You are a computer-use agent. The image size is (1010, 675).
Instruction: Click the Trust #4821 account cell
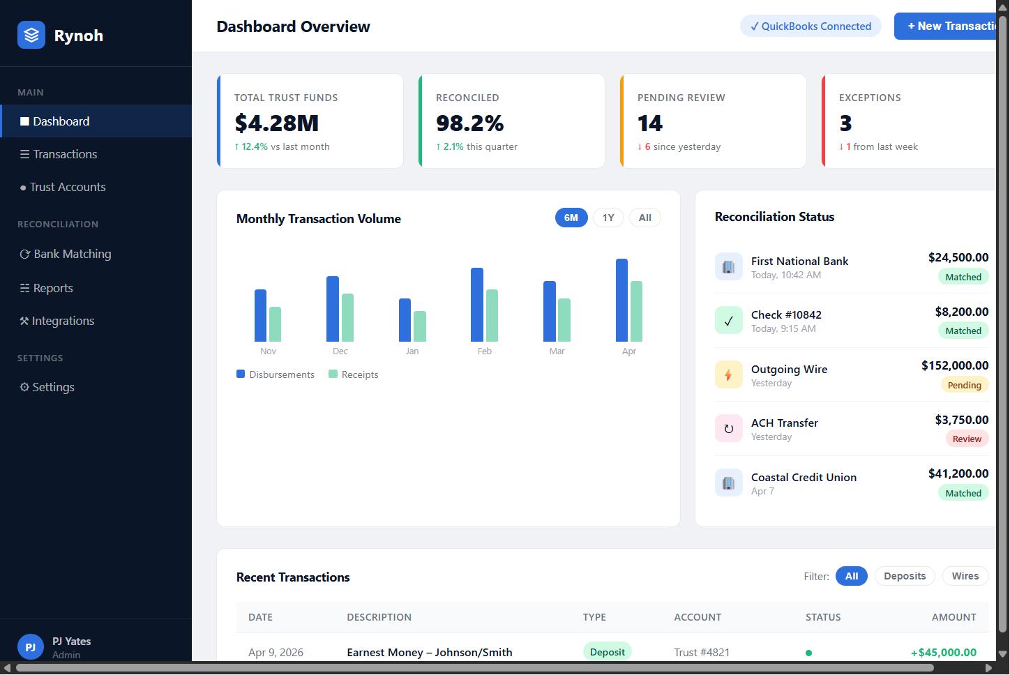702,652
